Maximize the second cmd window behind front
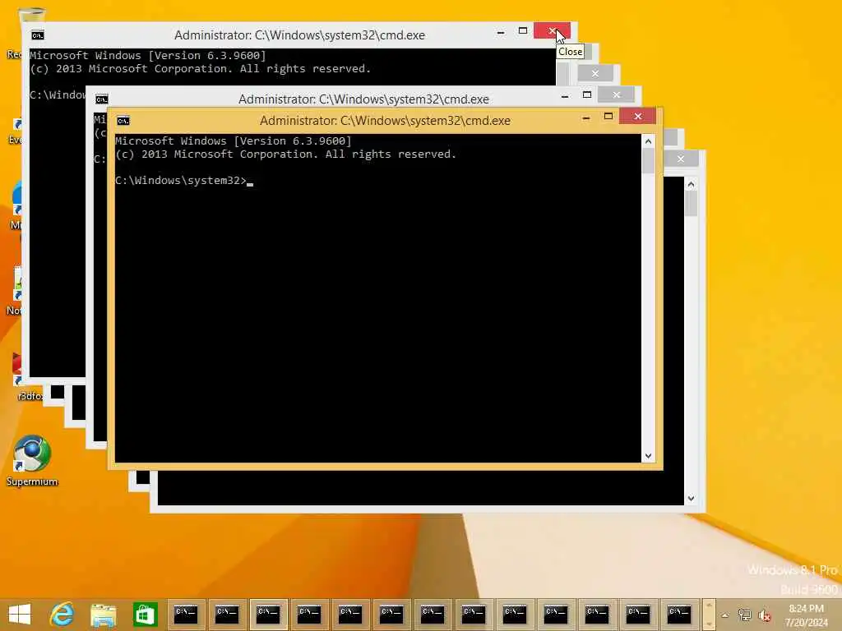The height and width of the screenshot is (631, 842). 587,95
